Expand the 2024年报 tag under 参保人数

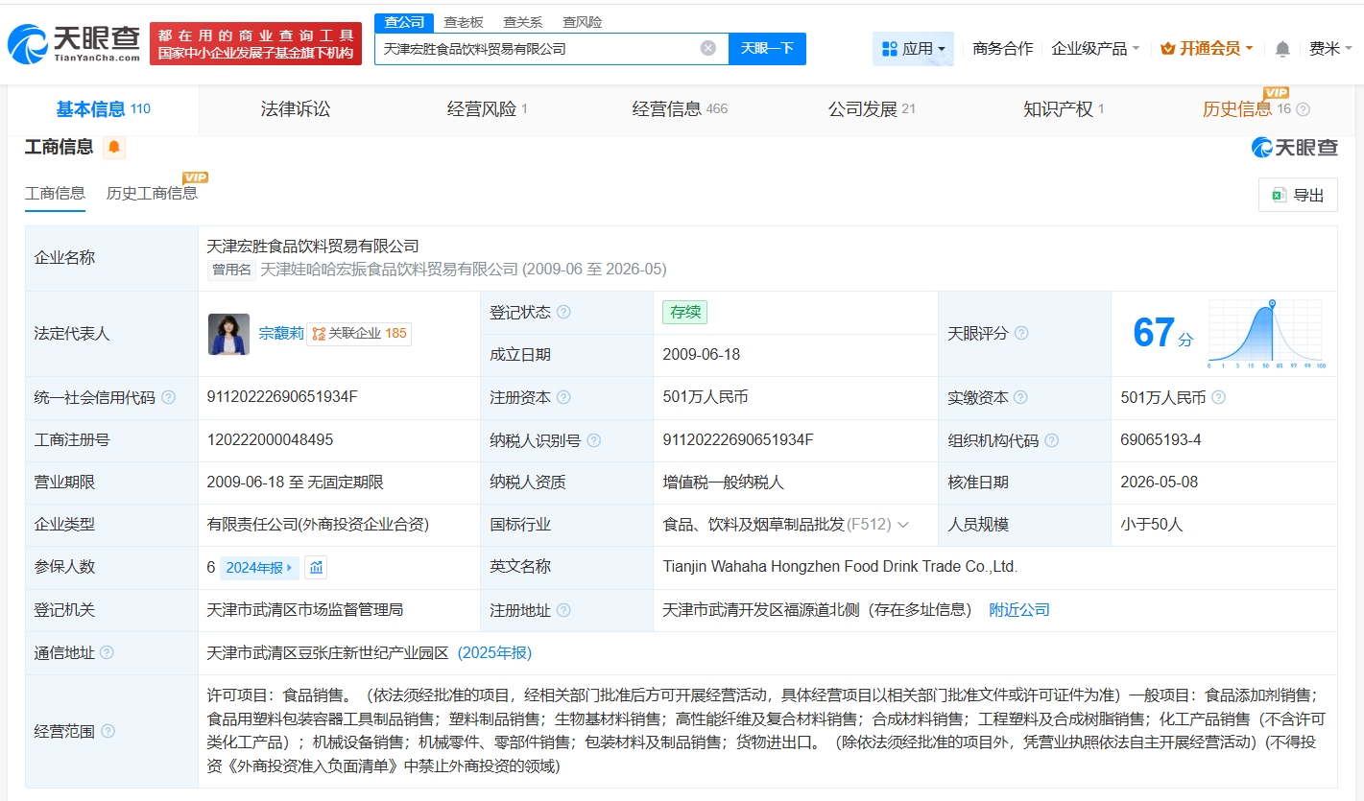tap(259, 568)
